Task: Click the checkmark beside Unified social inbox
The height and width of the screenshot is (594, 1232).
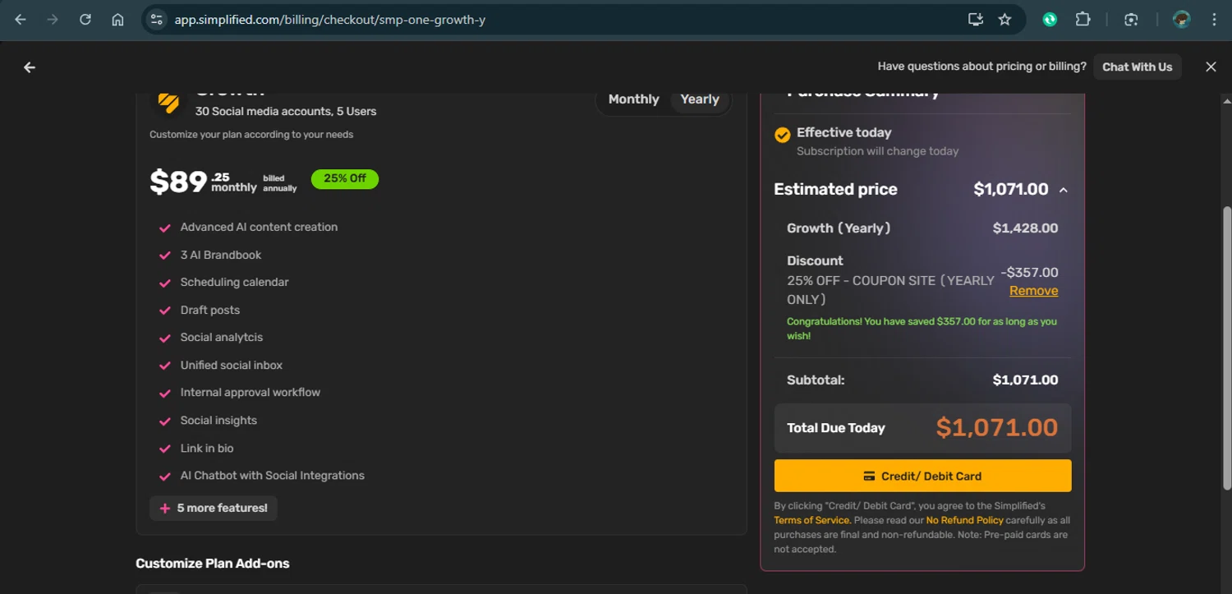Action: pyautogui.click(x=165, y=366)
